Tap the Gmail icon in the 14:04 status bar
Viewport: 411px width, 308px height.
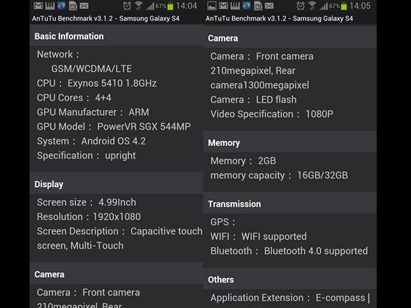pyautogui.click(x=38, y=6)
